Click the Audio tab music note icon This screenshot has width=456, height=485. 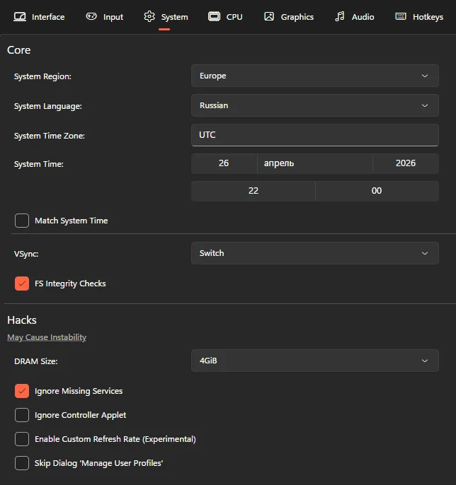(x=340, y=16)
